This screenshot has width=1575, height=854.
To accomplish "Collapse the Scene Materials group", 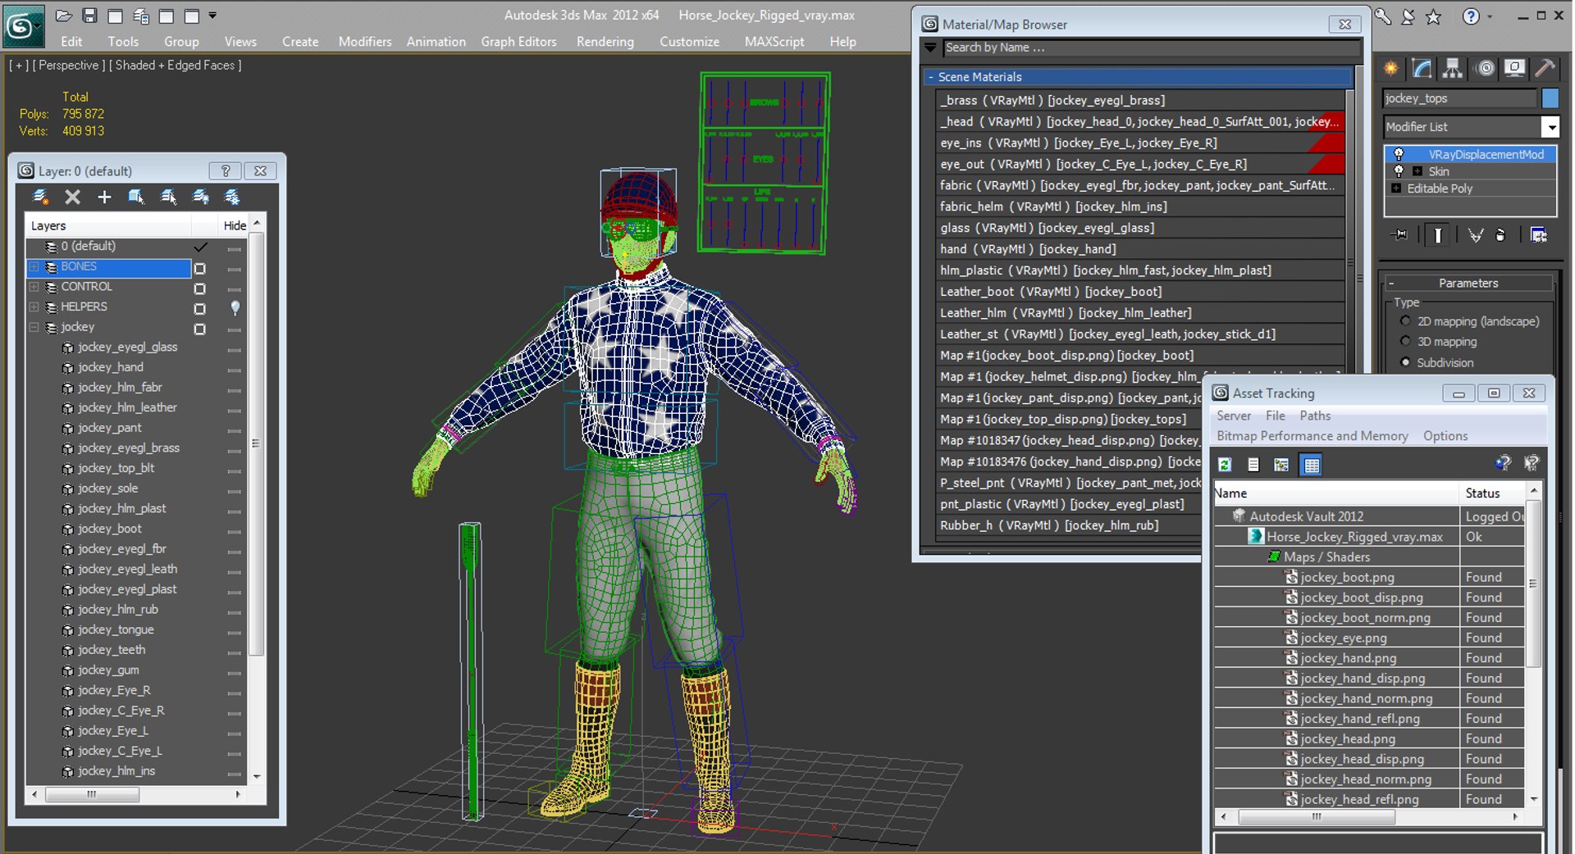I will [930, 77].
